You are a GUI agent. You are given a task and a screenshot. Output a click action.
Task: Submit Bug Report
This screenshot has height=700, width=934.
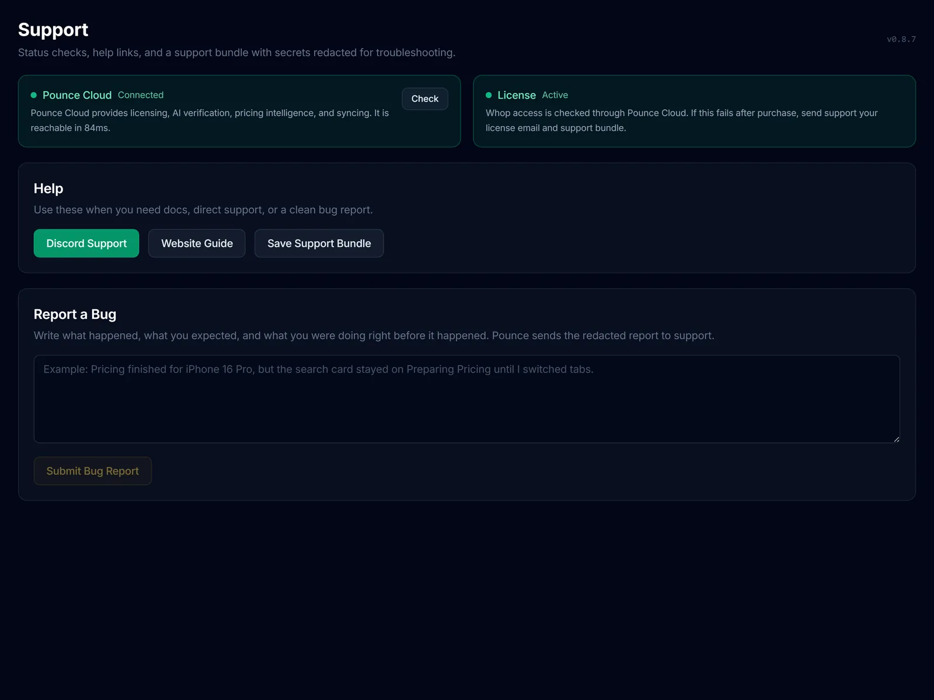pos(93,471)
